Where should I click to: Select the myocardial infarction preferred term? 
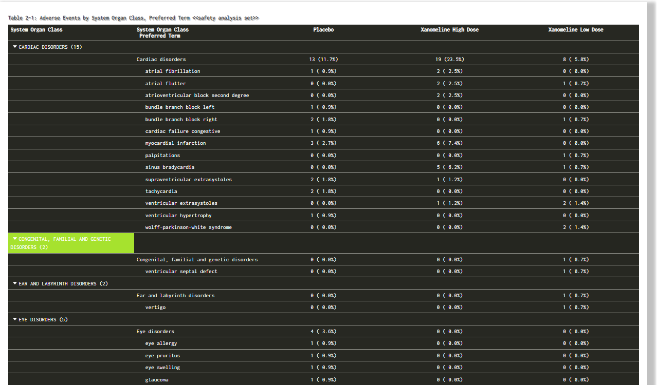point(175,143)
